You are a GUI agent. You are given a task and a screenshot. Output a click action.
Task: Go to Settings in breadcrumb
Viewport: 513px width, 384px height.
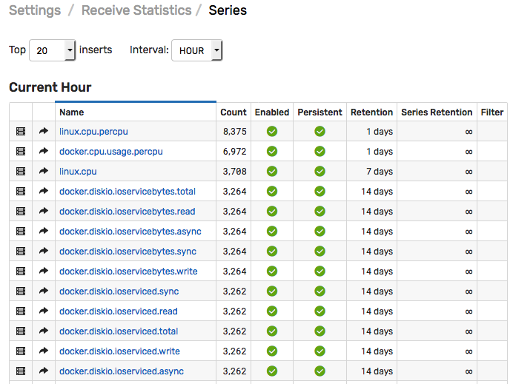click(x=35, y=11)
